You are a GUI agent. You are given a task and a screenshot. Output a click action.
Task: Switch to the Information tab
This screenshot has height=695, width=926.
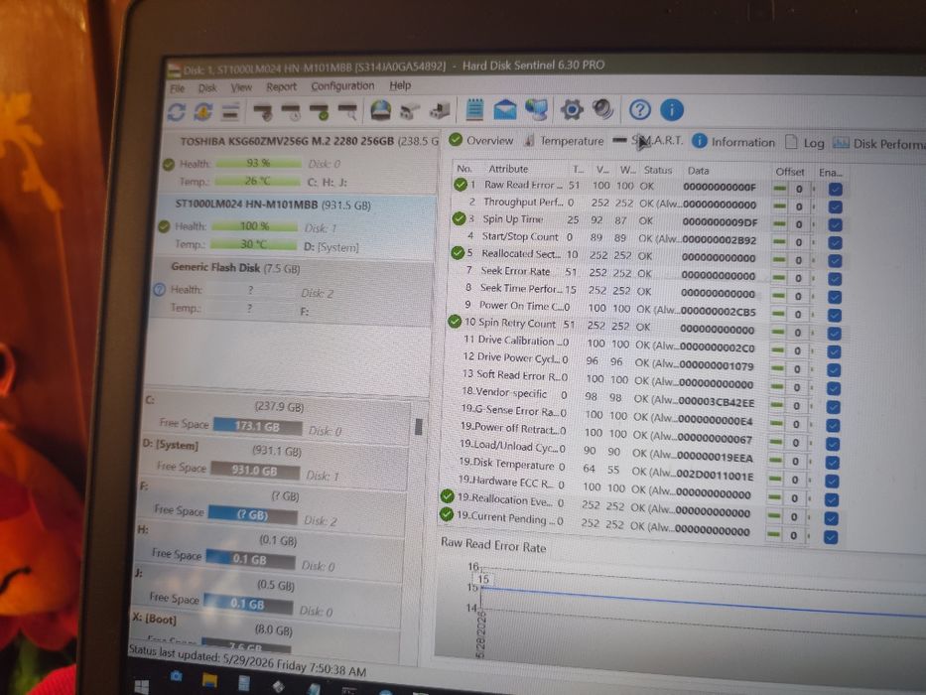click(x=732, y=142)
